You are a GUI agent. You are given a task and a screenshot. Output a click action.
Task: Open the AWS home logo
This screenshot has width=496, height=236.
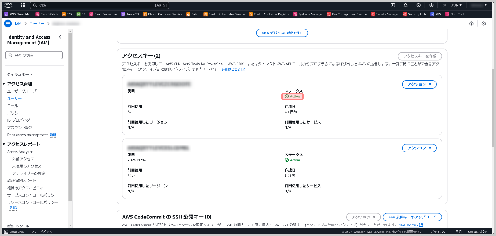tap(8, 5)
